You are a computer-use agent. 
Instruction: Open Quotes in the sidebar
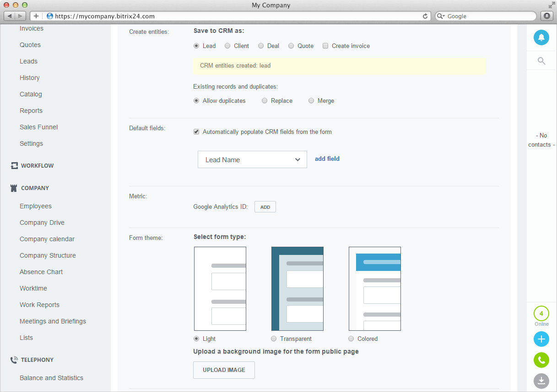pyautogui.click(x=30, y=45)
